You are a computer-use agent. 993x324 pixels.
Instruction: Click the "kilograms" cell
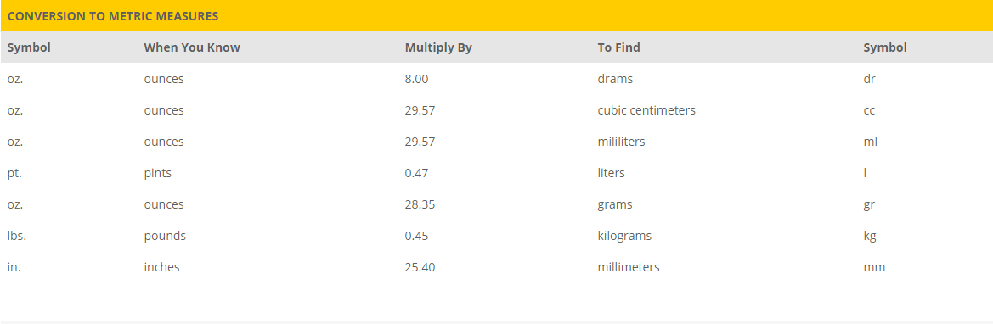pos(624,236)
